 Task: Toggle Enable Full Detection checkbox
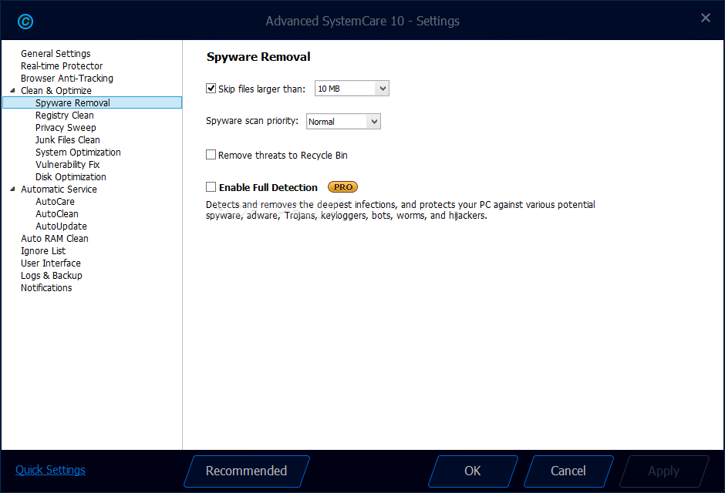coord(211,187)
